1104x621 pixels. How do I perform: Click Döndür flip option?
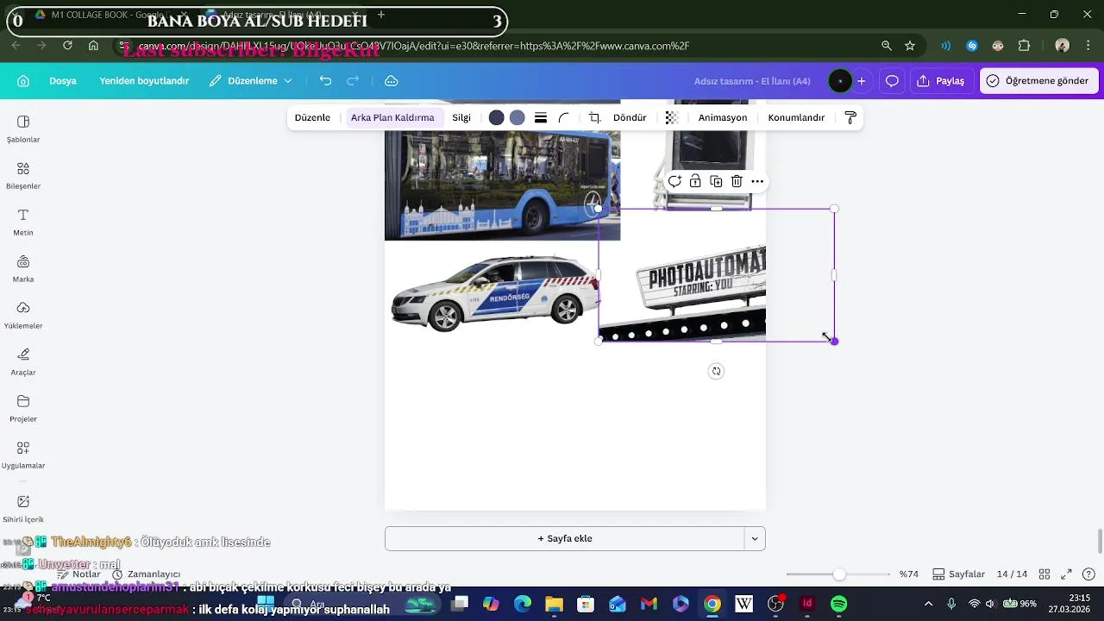pyautogui.click(x=630, y=118)
